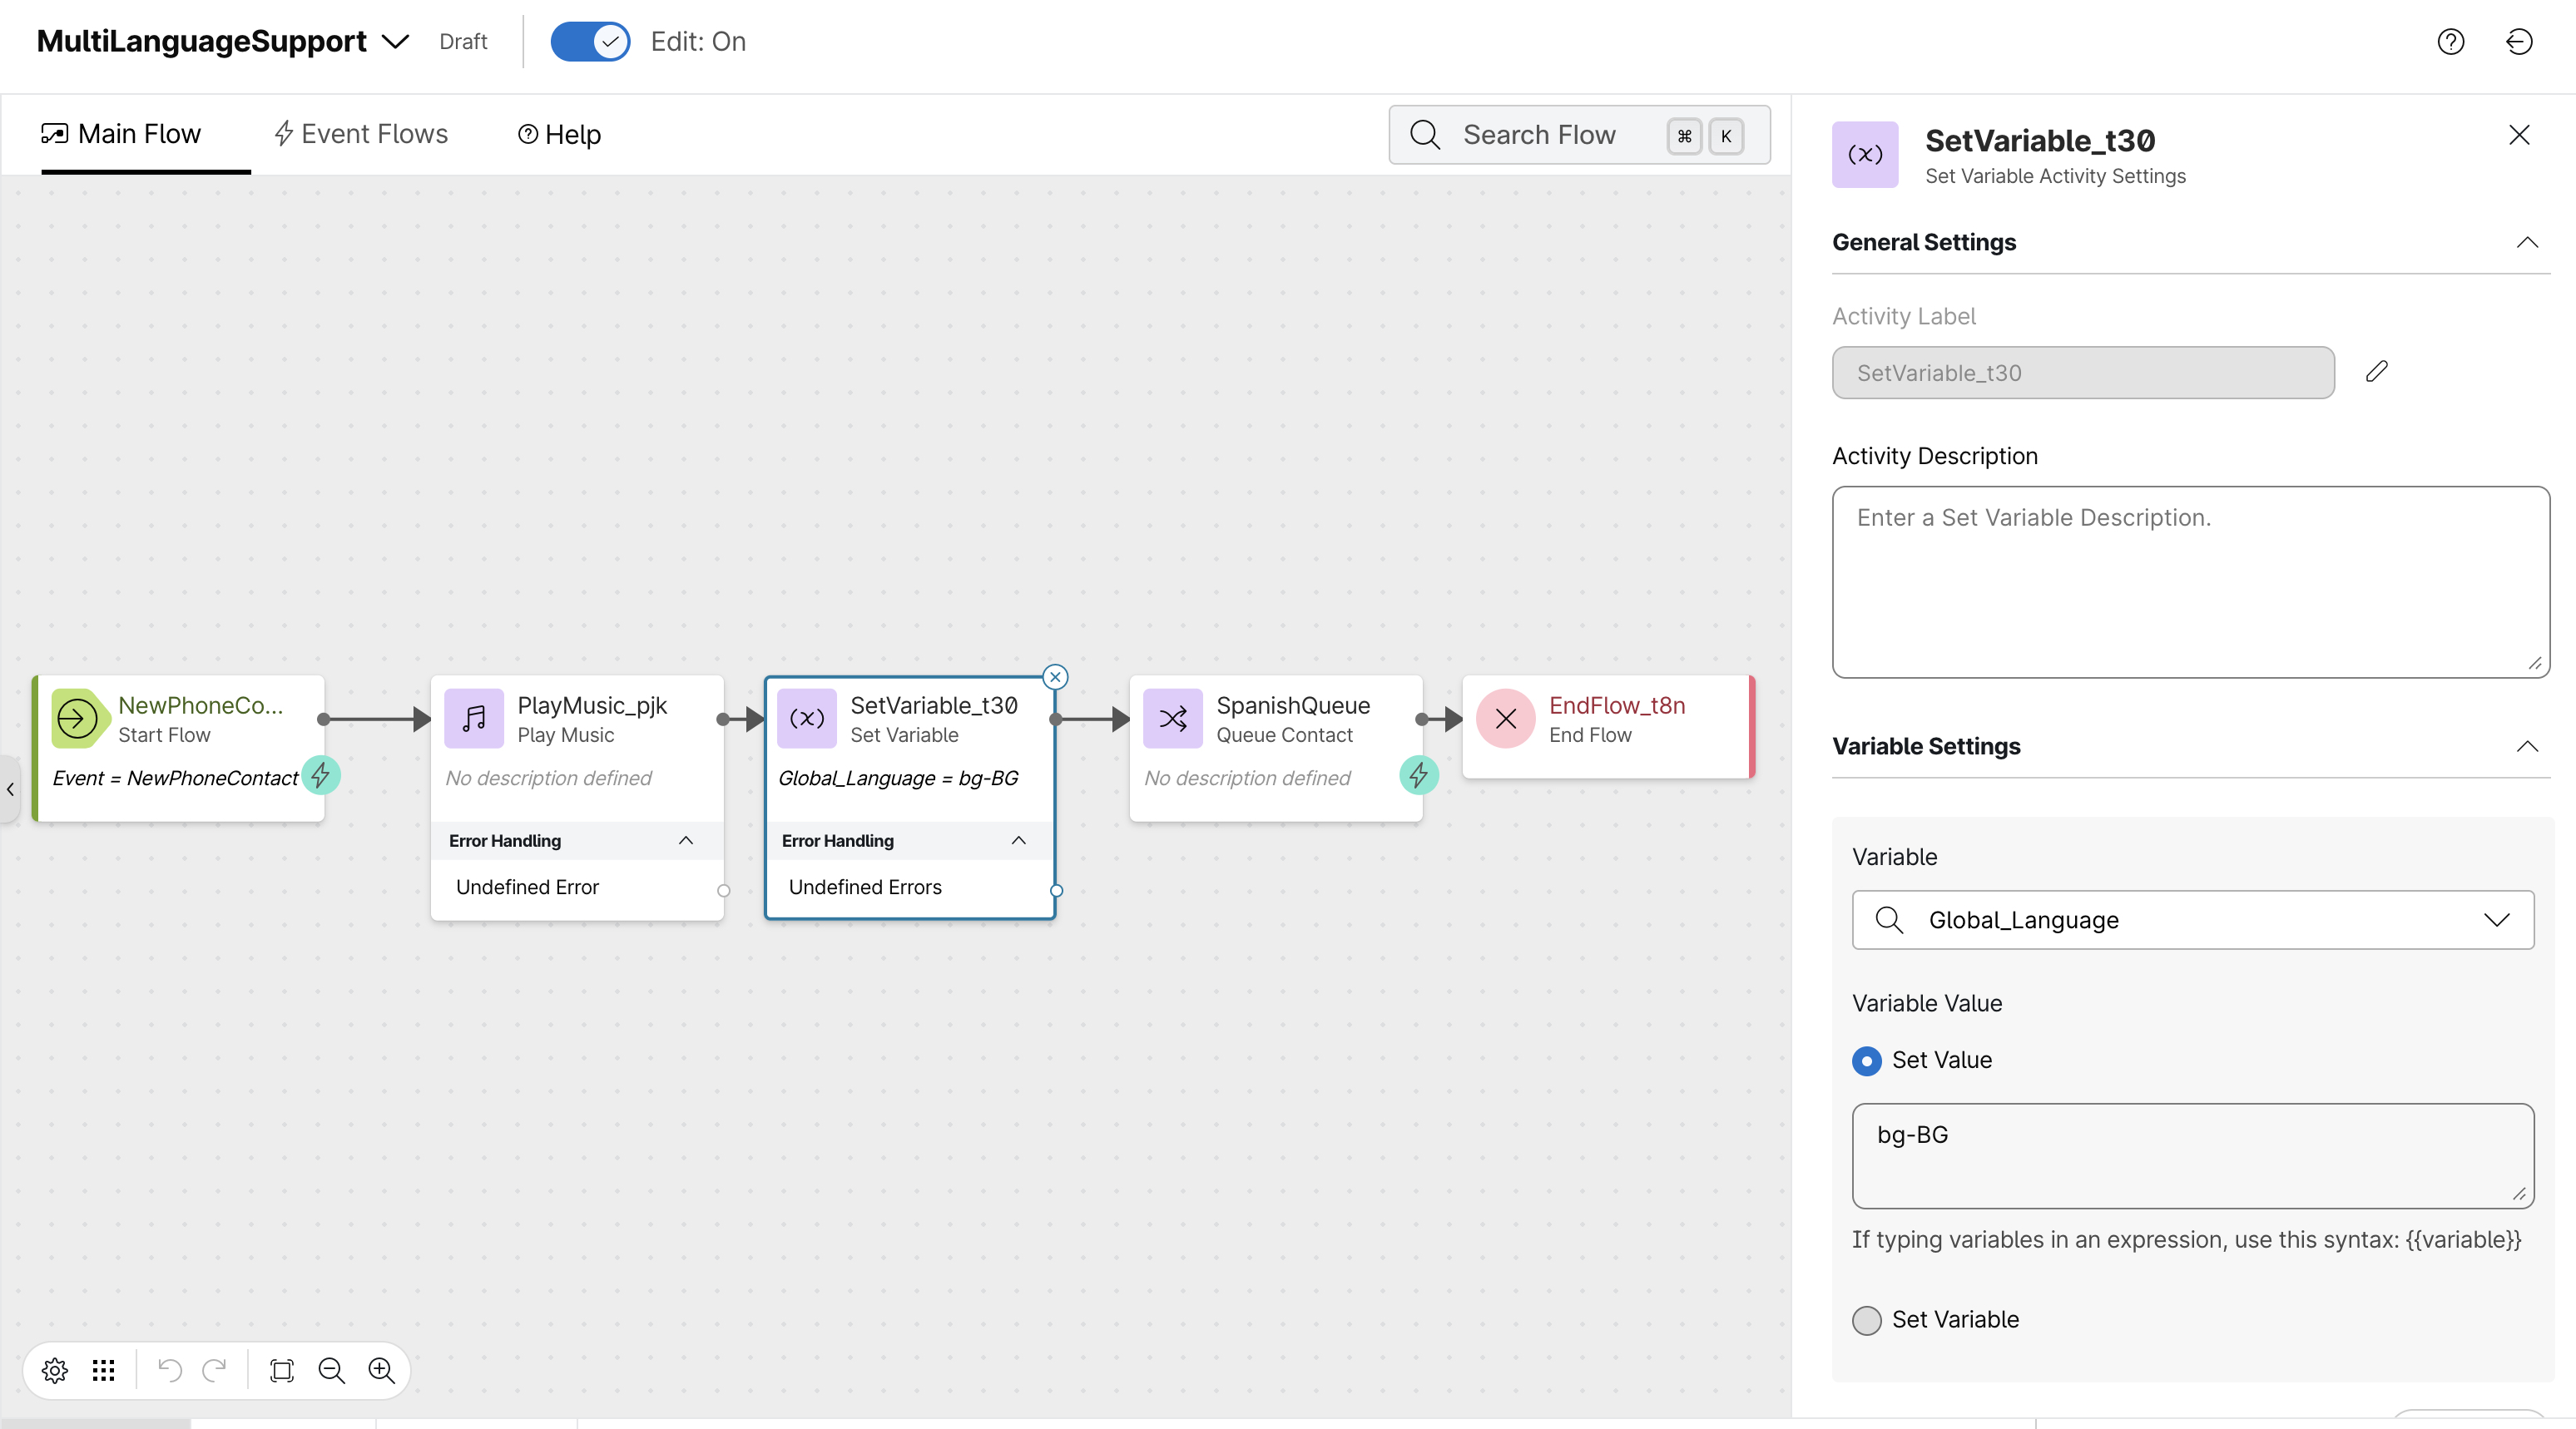This screenshot has width=2576, height=1429.
Task: Collapse the General Settings section
Action: [x=2527, y=242]
